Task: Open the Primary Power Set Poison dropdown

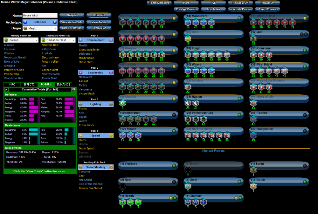Action: (21, 40)
